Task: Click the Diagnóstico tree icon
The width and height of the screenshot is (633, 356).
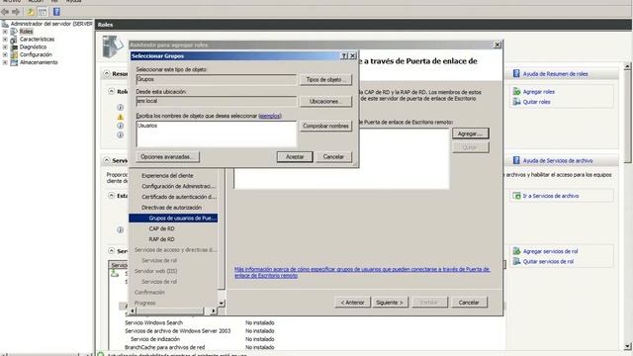Action: click(14, 46)
